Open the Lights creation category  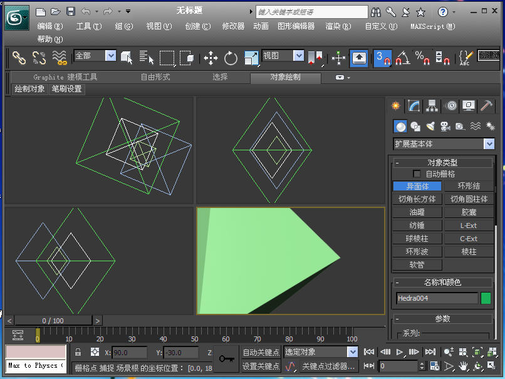(431, 126)
